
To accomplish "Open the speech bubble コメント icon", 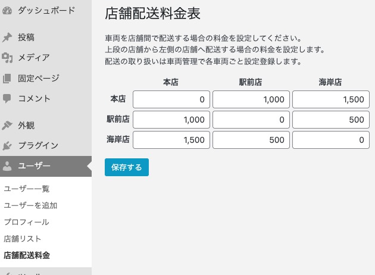I will [x=7, y=99].
